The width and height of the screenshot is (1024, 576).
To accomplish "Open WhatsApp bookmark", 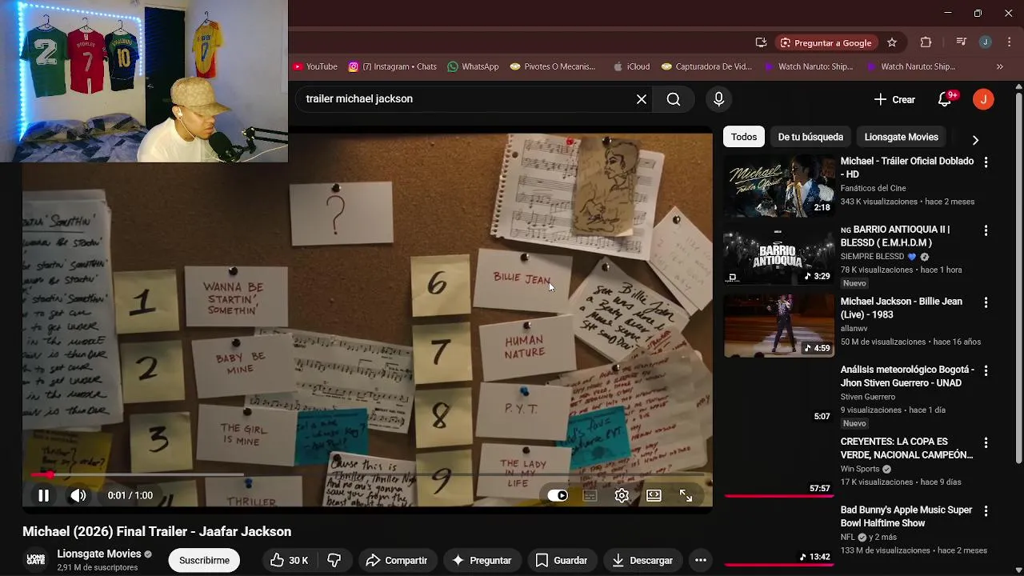I will tap(474, 66).
